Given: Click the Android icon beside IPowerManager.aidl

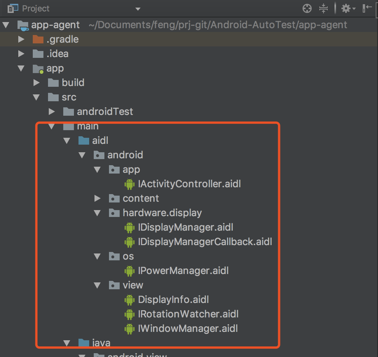Looking at the screenshot, I should pos(130,271).
